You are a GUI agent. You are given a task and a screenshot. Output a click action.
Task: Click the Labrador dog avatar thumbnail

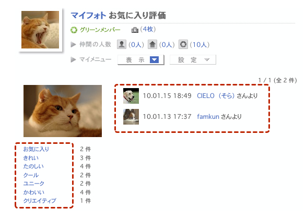click(x=131, y=96)
